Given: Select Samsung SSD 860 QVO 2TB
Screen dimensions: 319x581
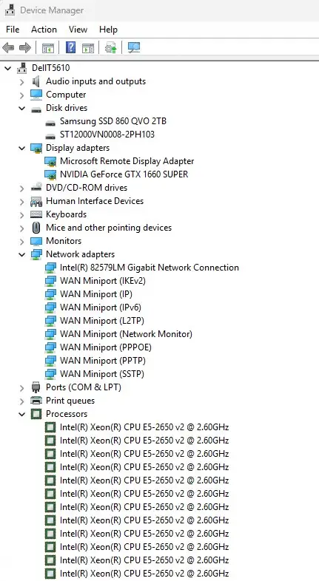Looking at the screenshot, I should pos(113,121).
